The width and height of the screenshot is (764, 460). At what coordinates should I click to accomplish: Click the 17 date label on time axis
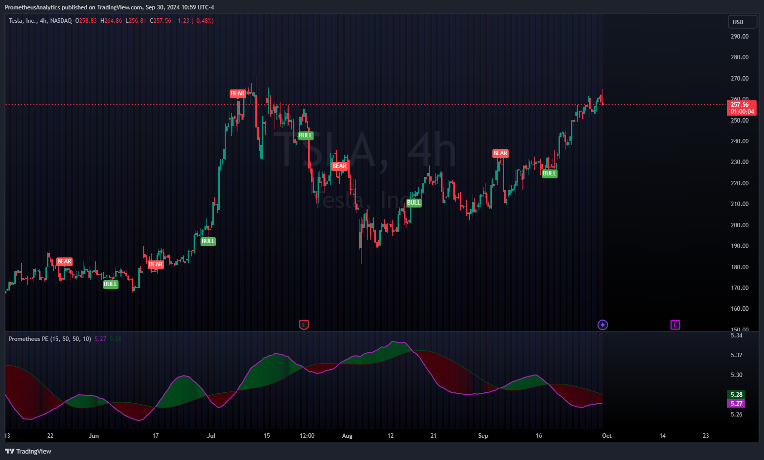tap(156, 436)
